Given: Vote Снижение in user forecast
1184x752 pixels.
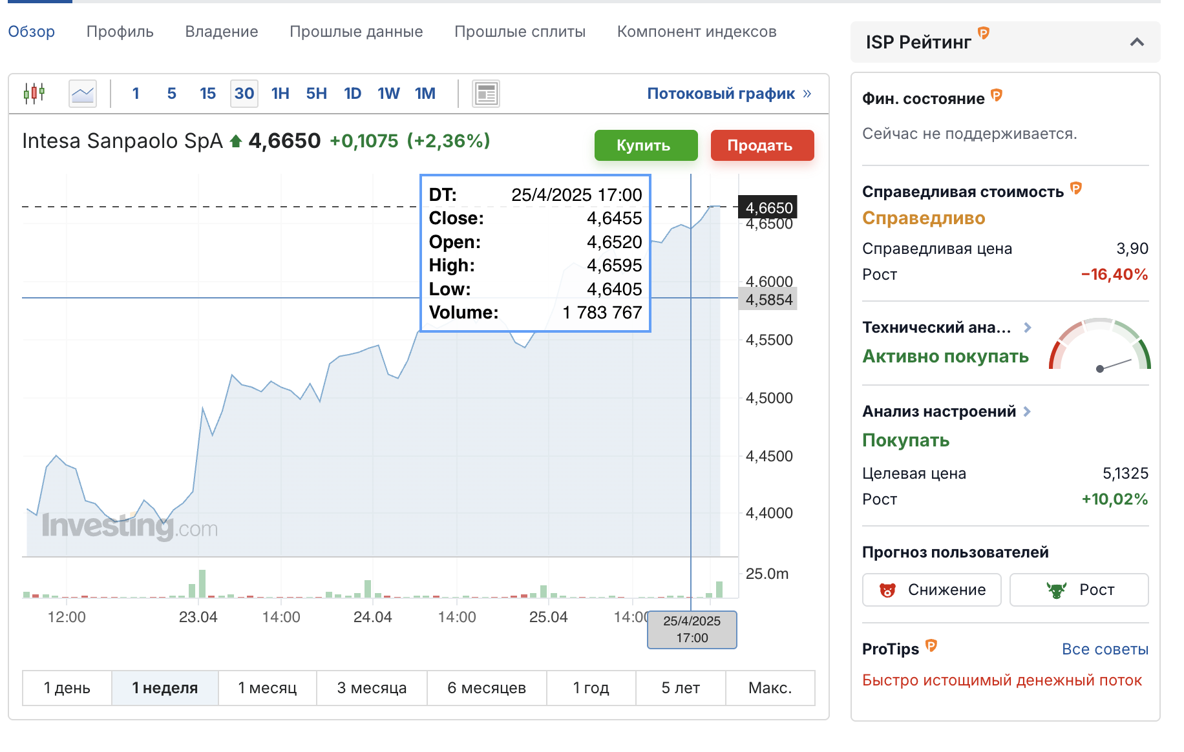Looking at the screenshot, I should pyautogui.click(x=931, y=590).
